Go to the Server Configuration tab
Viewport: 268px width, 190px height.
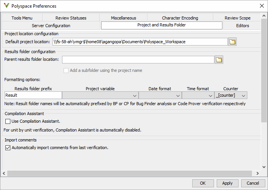[x=51, y=26]
